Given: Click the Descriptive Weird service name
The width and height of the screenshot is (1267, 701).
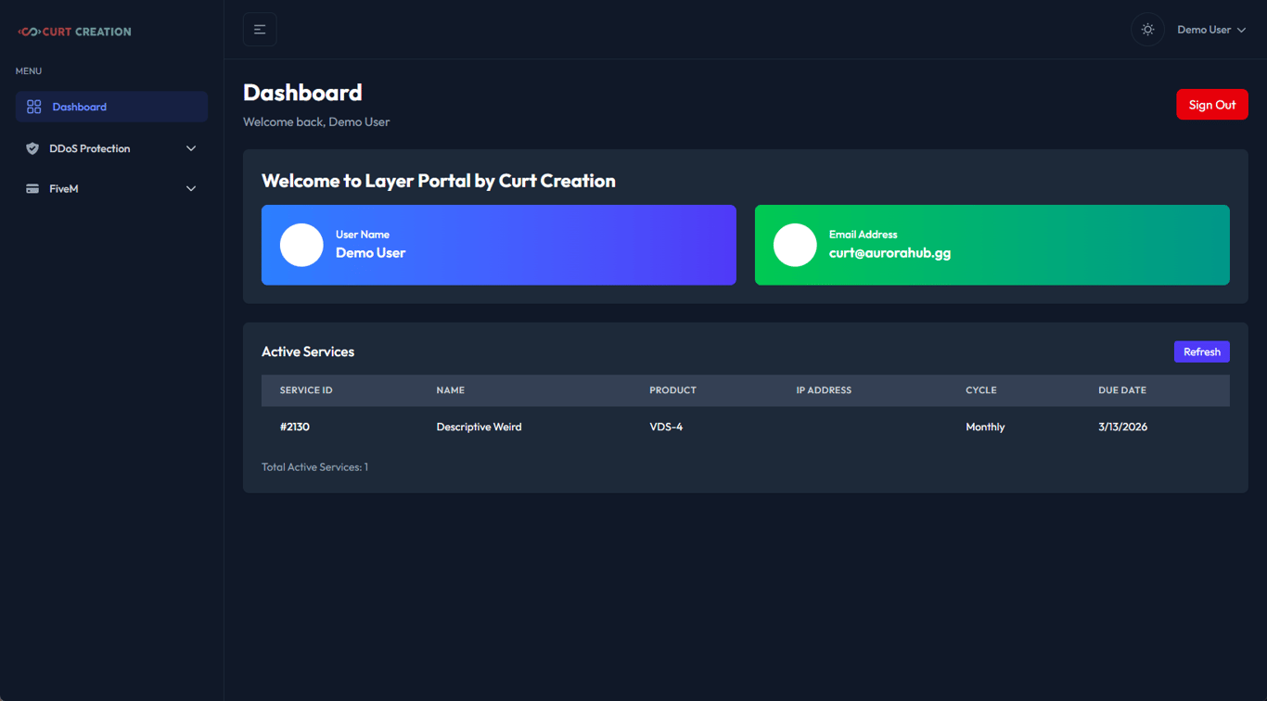Looking at the screenshot, I should click(x=479, y=427).
